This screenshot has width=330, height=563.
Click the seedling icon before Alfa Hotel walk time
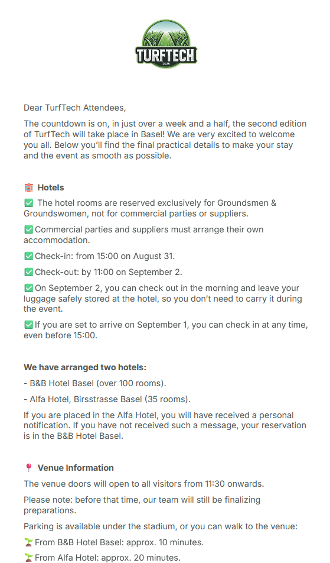(29, 558)
